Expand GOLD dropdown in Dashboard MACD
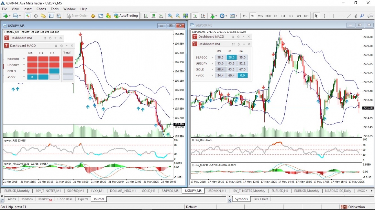 (x=24, y=71)
